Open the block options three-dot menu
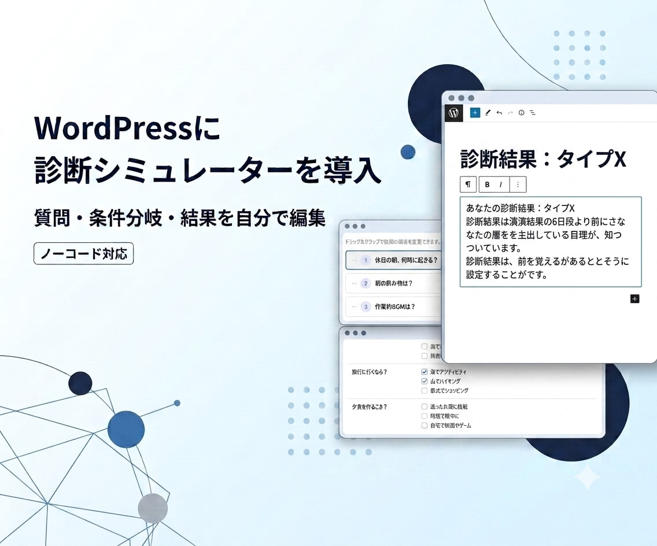Screen dimensions: 657x546 518,185
